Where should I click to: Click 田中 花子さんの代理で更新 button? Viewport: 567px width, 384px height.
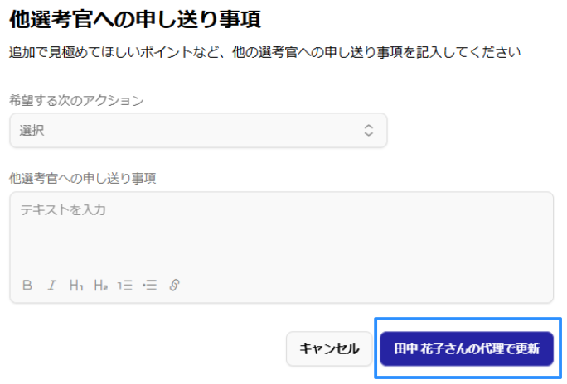coord(467,348)
